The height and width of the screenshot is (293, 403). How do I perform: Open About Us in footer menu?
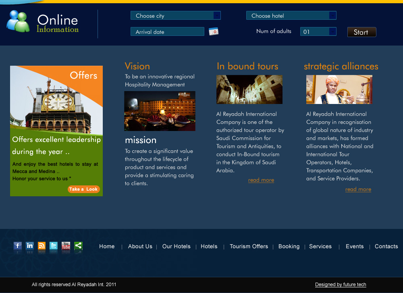140,246
